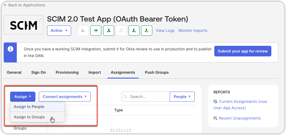Select the Assignments tab
This screenshot has width=286, height=135.
click(123, 73)
